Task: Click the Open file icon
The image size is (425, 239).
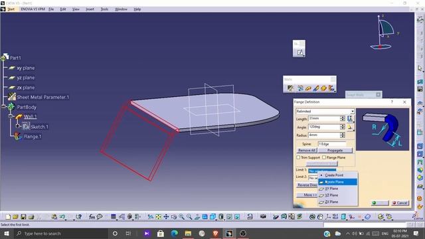Action: 15,217
